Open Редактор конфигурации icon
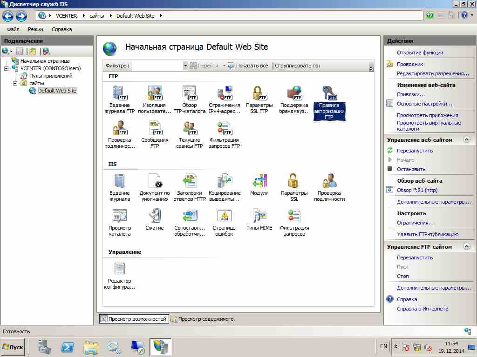 point(120,275)
